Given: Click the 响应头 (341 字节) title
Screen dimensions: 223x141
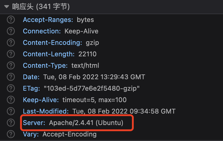Looking at the screenshot, I should 41,7.
